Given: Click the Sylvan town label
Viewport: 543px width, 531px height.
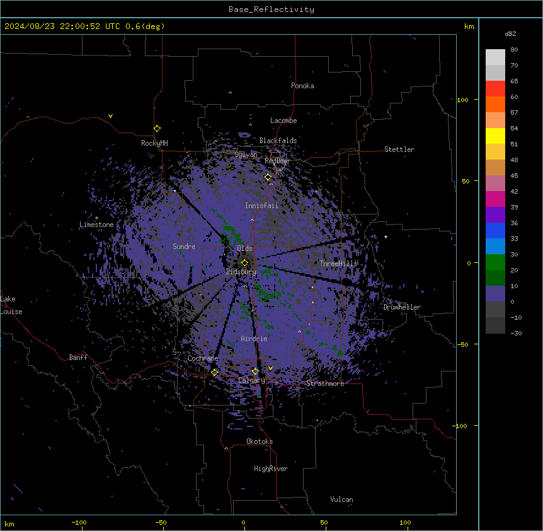Looking at the screenshot, I should [246, 155].
